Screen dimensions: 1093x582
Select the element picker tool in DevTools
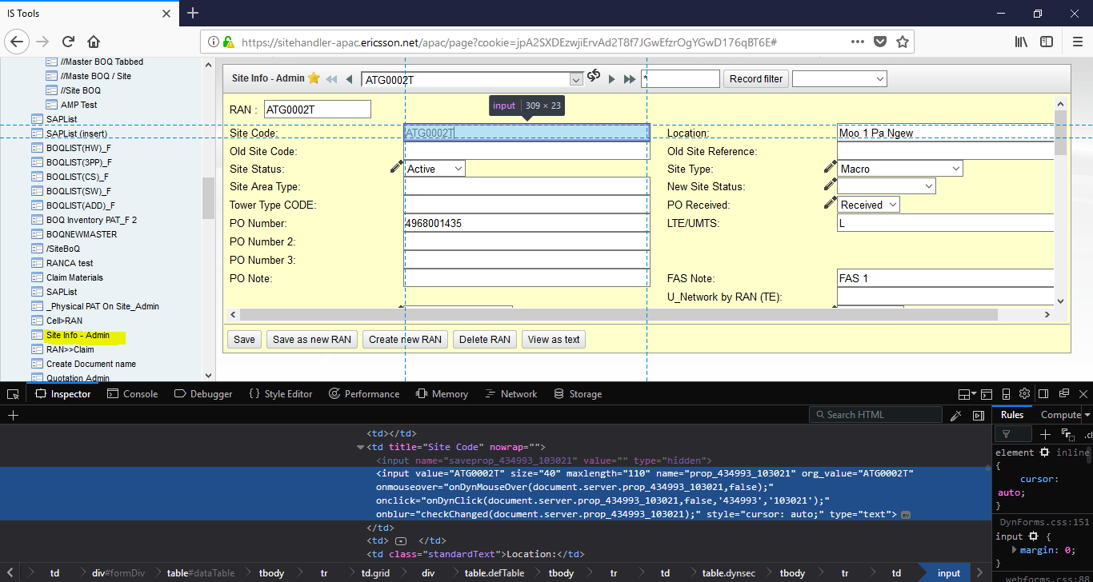coord(12,393)
